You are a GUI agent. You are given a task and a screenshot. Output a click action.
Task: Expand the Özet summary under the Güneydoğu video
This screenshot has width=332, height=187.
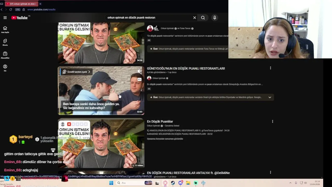pyautogui.click(x=270, y=97)
